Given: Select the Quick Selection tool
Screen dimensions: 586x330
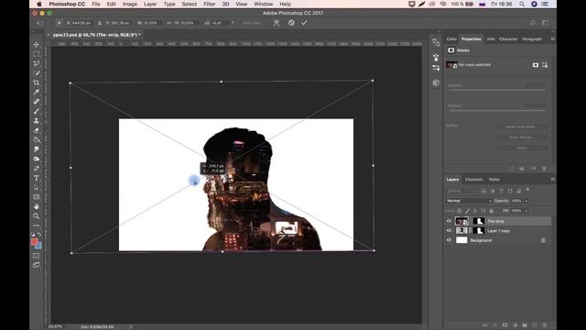Looking at the screenshot, I should pos(37,73).
